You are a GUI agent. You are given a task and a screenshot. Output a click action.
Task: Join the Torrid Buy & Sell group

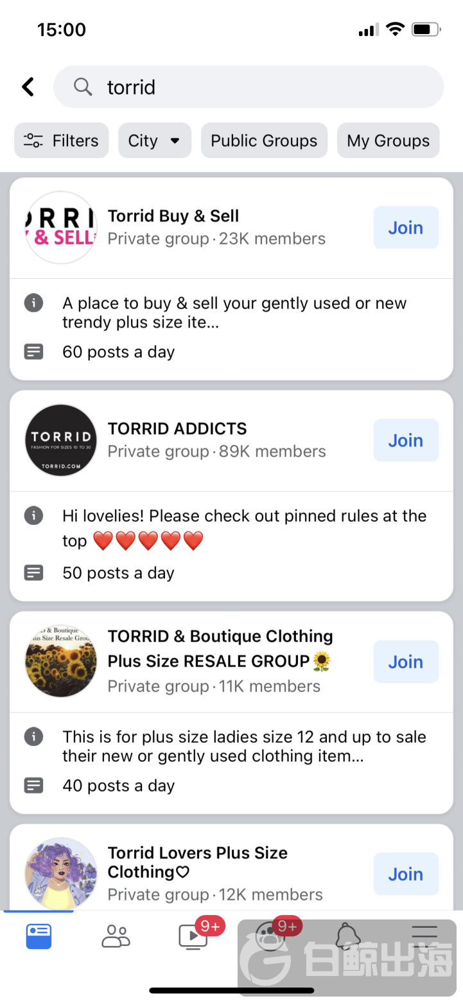(406, 227)
